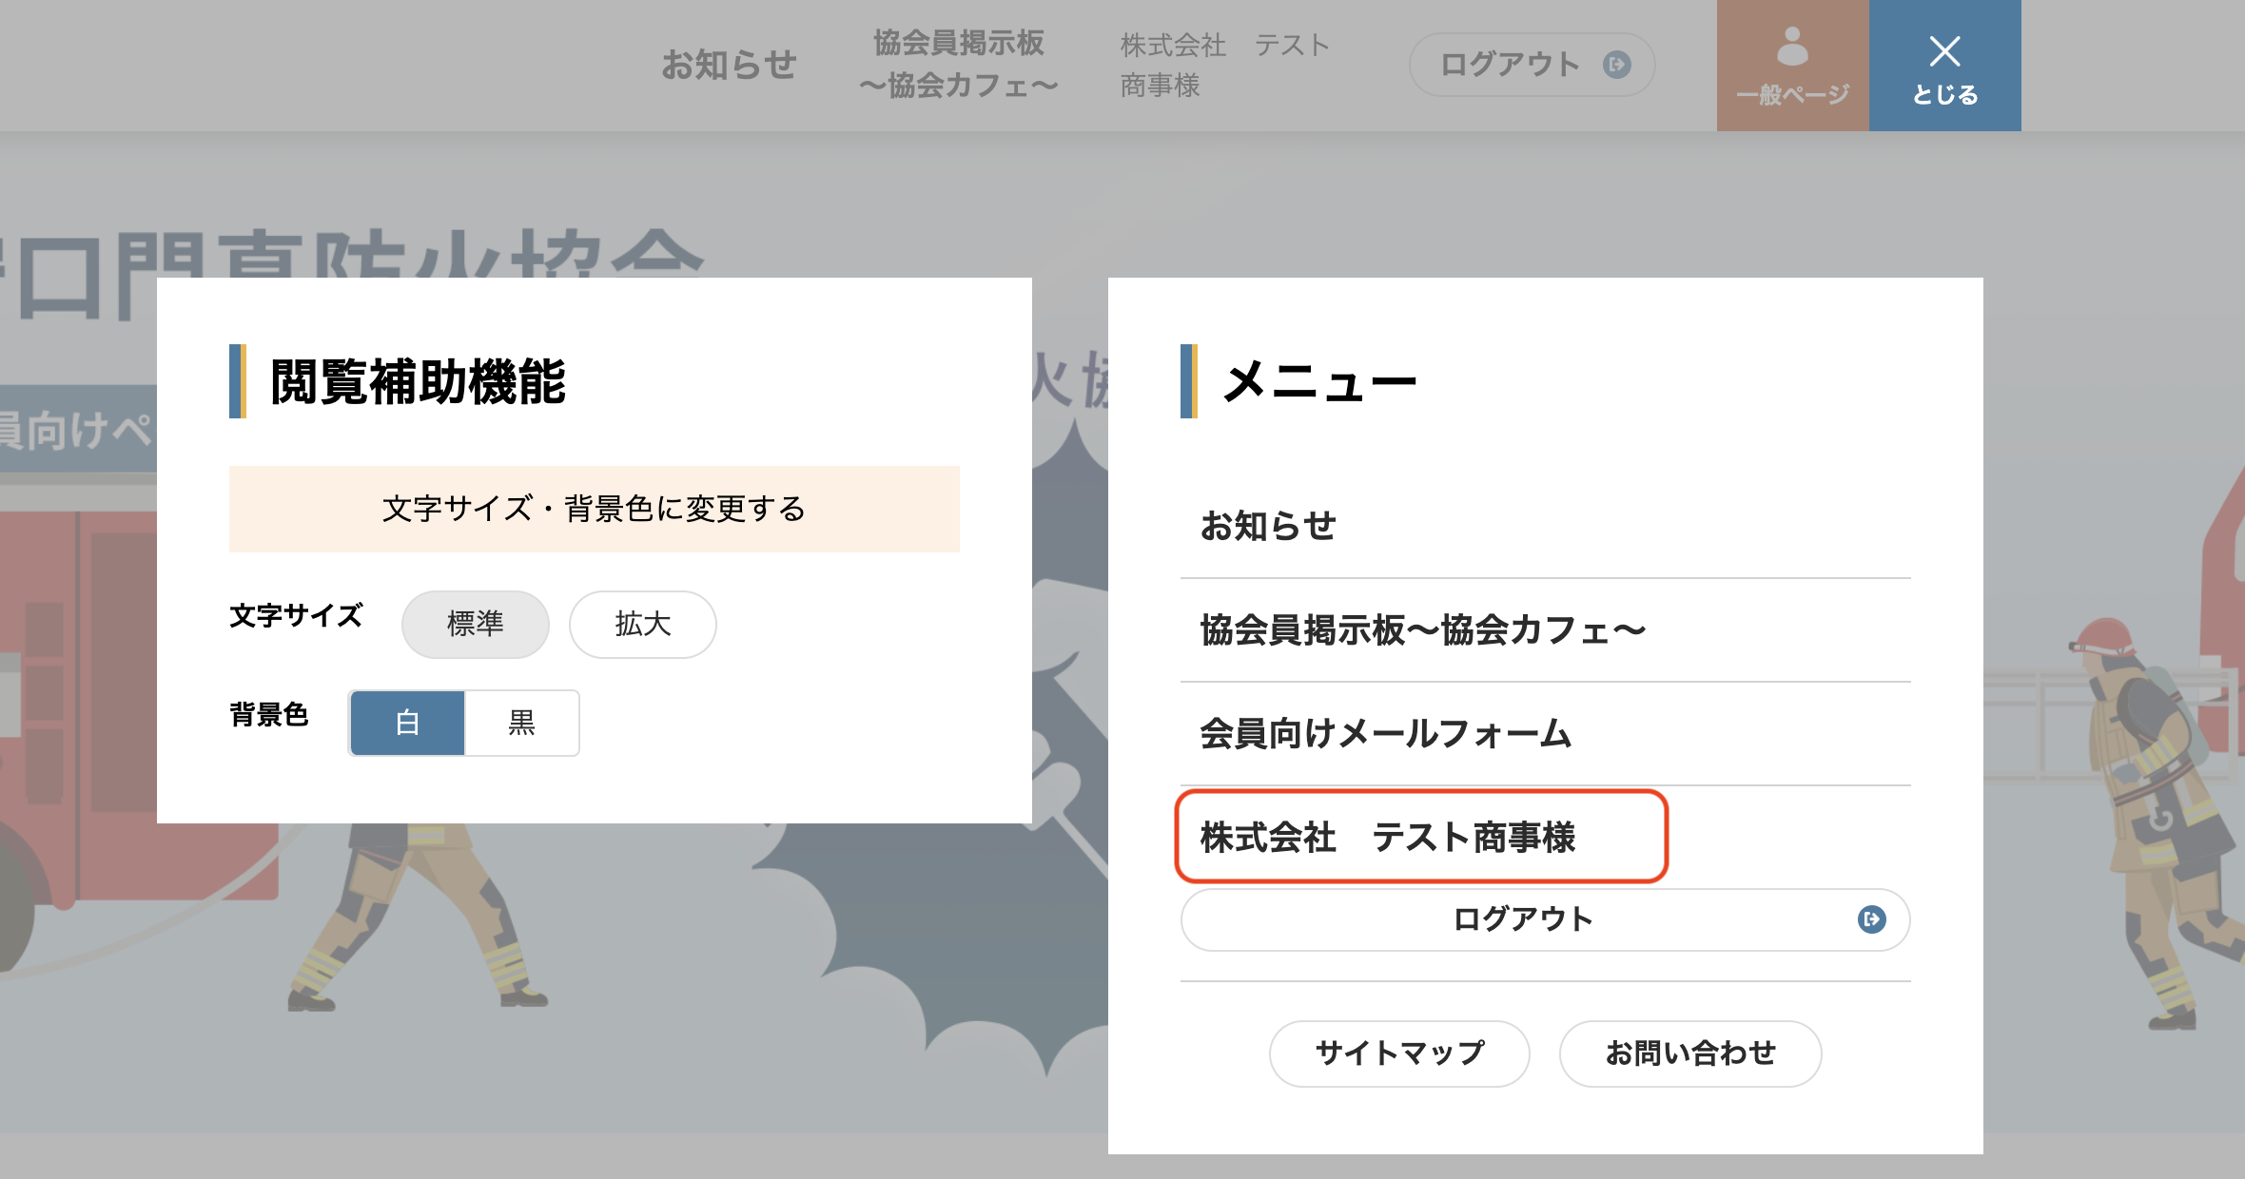Click the X close icon labeled とじる
Viewport: 2245px width, 1179px height.
pos(1945,49)
